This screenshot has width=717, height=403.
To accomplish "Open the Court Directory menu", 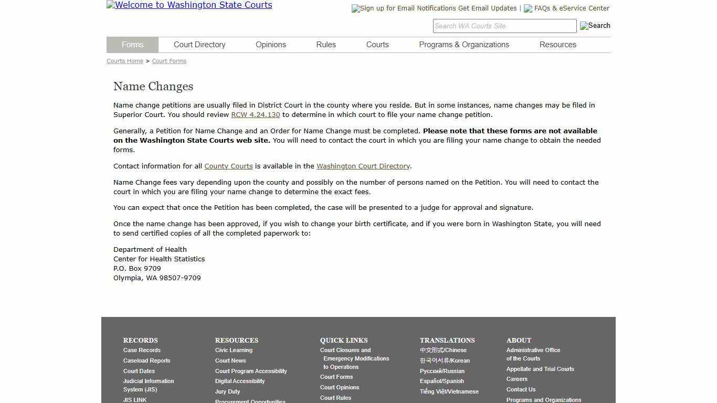I will (199, 45).
